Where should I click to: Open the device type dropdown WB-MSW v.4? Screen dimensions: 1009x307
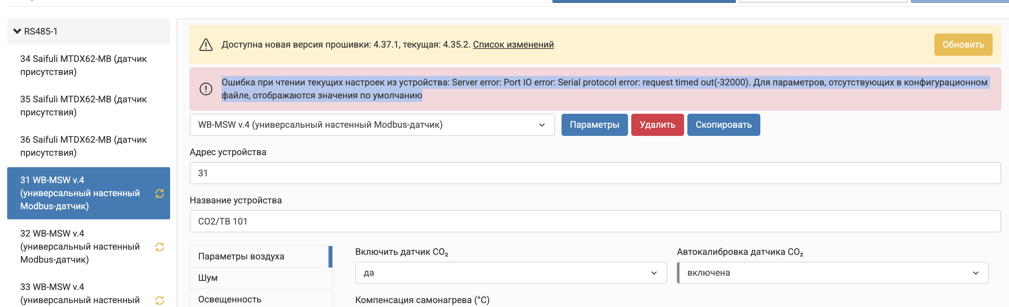tap(372, 125)
